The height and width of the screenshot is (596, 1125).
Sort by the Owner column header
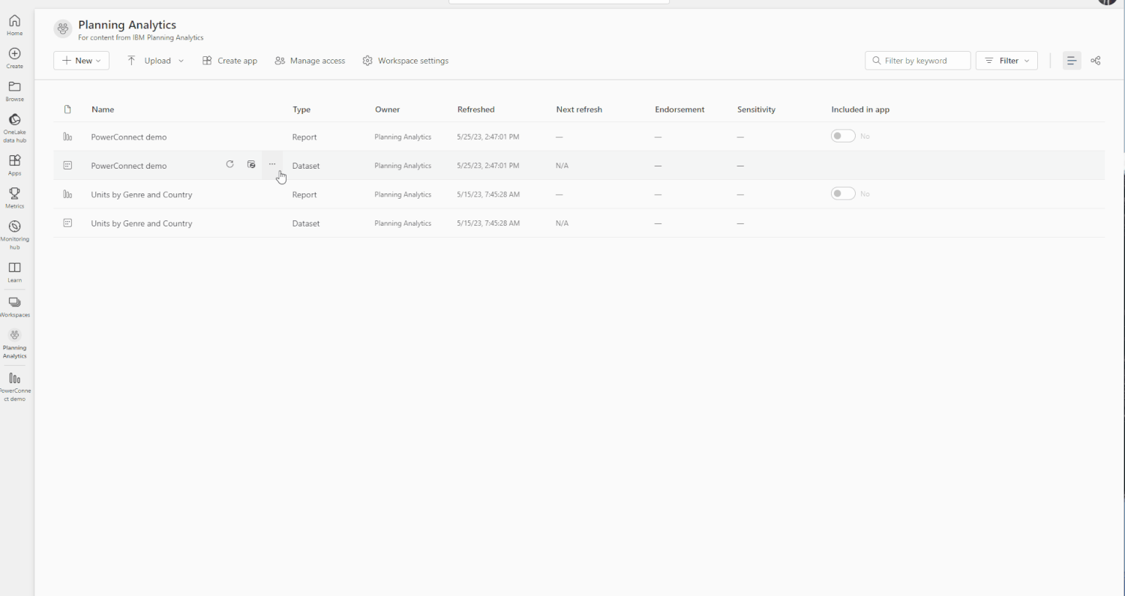click(x=388, y=109)
